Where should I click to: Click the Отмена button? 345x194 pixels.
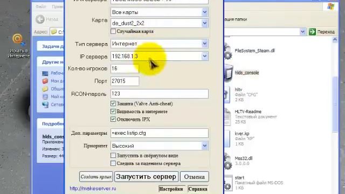194,177
